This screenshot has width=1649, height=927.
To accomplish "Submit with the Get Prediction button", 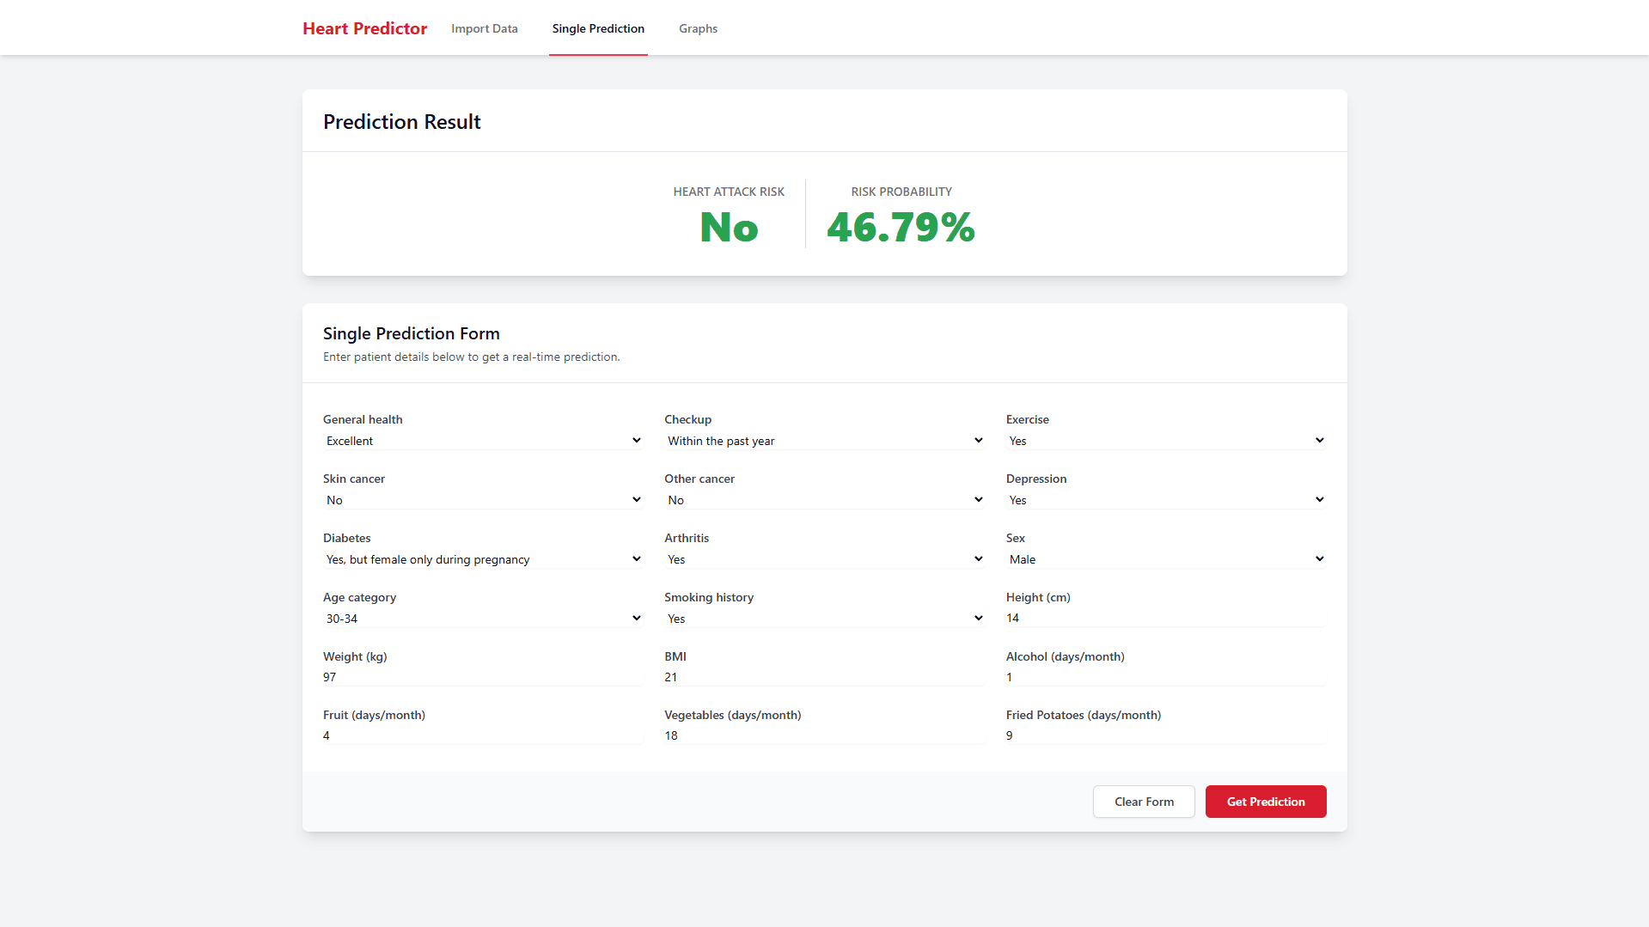I will coord(1266,802).
